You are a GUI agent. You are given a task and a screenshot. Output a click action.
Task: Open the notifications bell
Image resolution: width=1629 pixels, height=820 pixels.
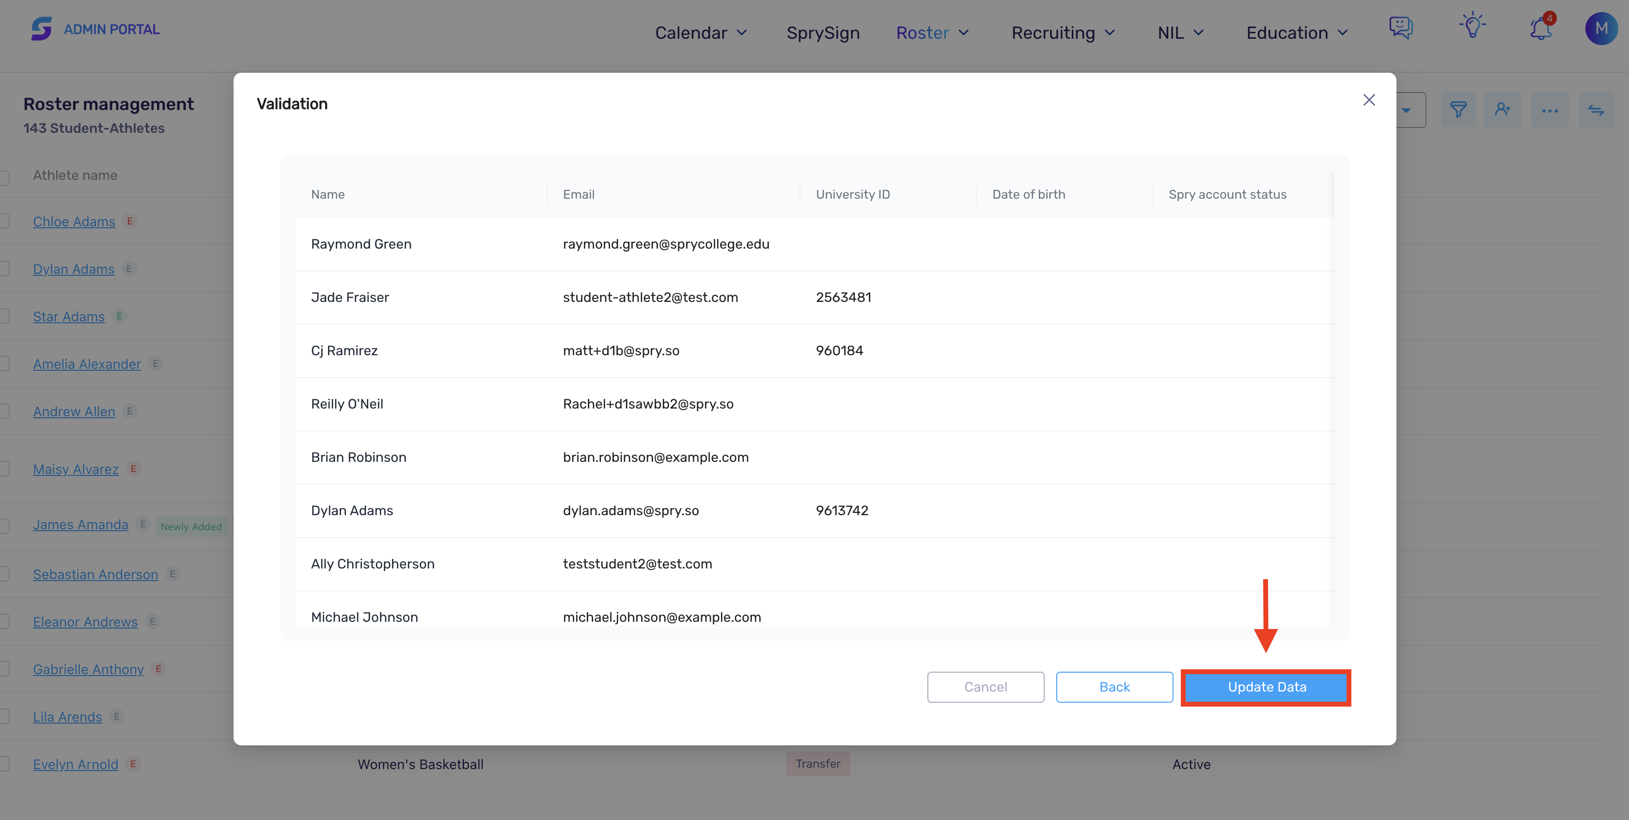pyautogui.click(x=1541, y=28)
